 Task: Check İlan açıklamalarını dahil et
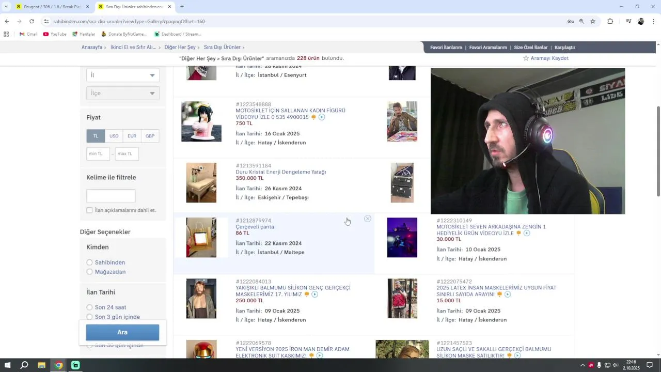tap(89, 210)
